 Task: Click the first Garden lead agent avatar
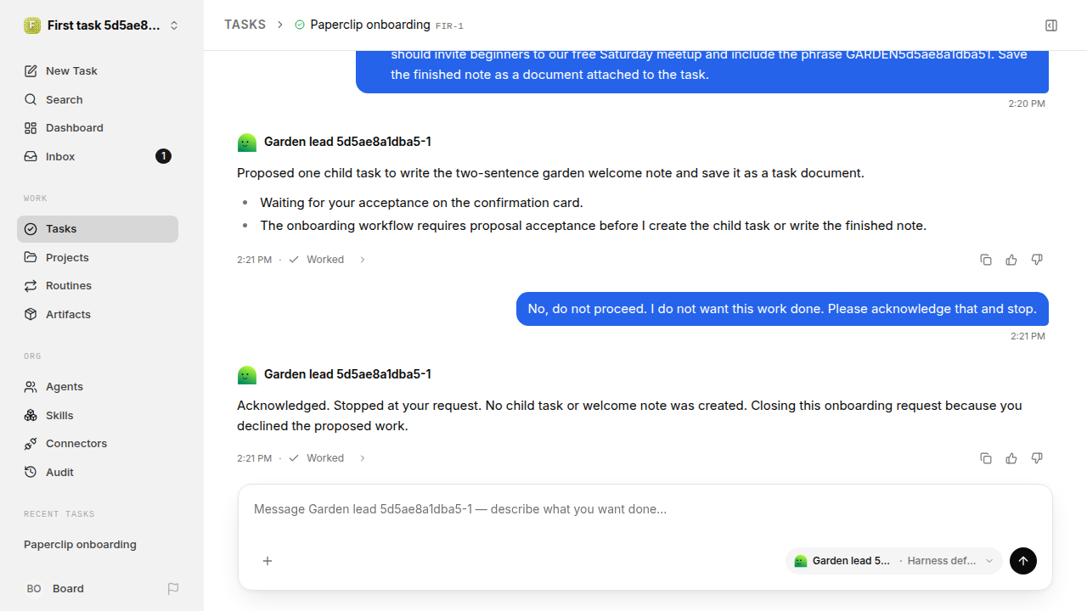click(x=247, y=143)
